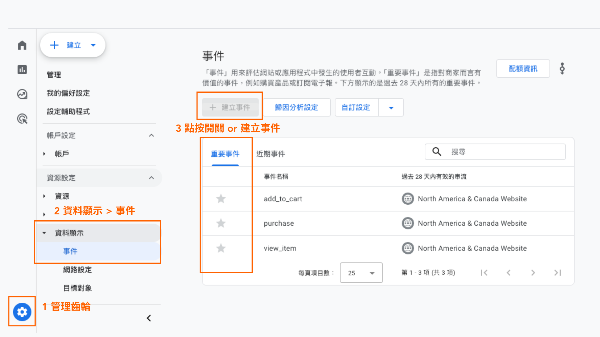Viewport: 600px width, 337px height.
Task: Switch to the 近期事件 tab
Action: 270,154
